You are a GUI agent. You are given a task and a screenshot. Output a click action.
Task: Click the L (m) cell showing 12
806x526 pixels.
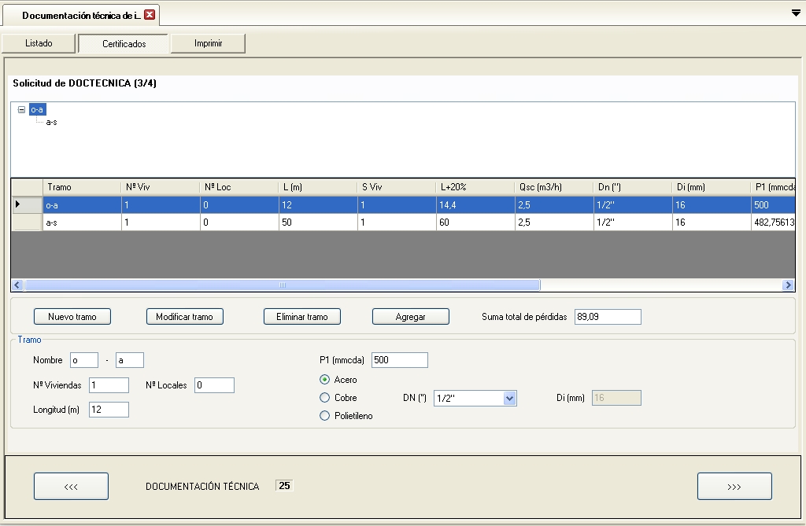[x=318, y=205]
